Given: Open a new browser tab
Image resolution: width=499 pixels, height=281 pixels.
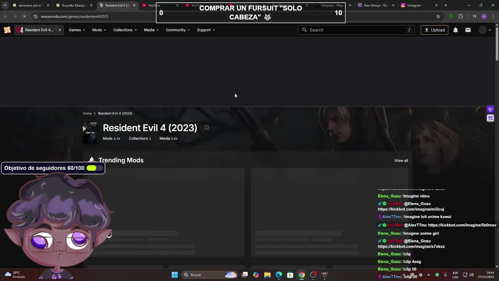Looking at the screenshot, I should click(446, 5).
